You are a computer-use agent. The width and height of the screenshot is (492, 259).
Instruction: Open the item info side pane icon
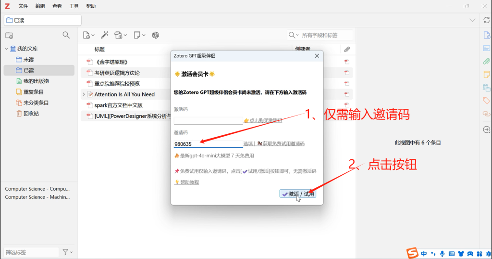486,35
